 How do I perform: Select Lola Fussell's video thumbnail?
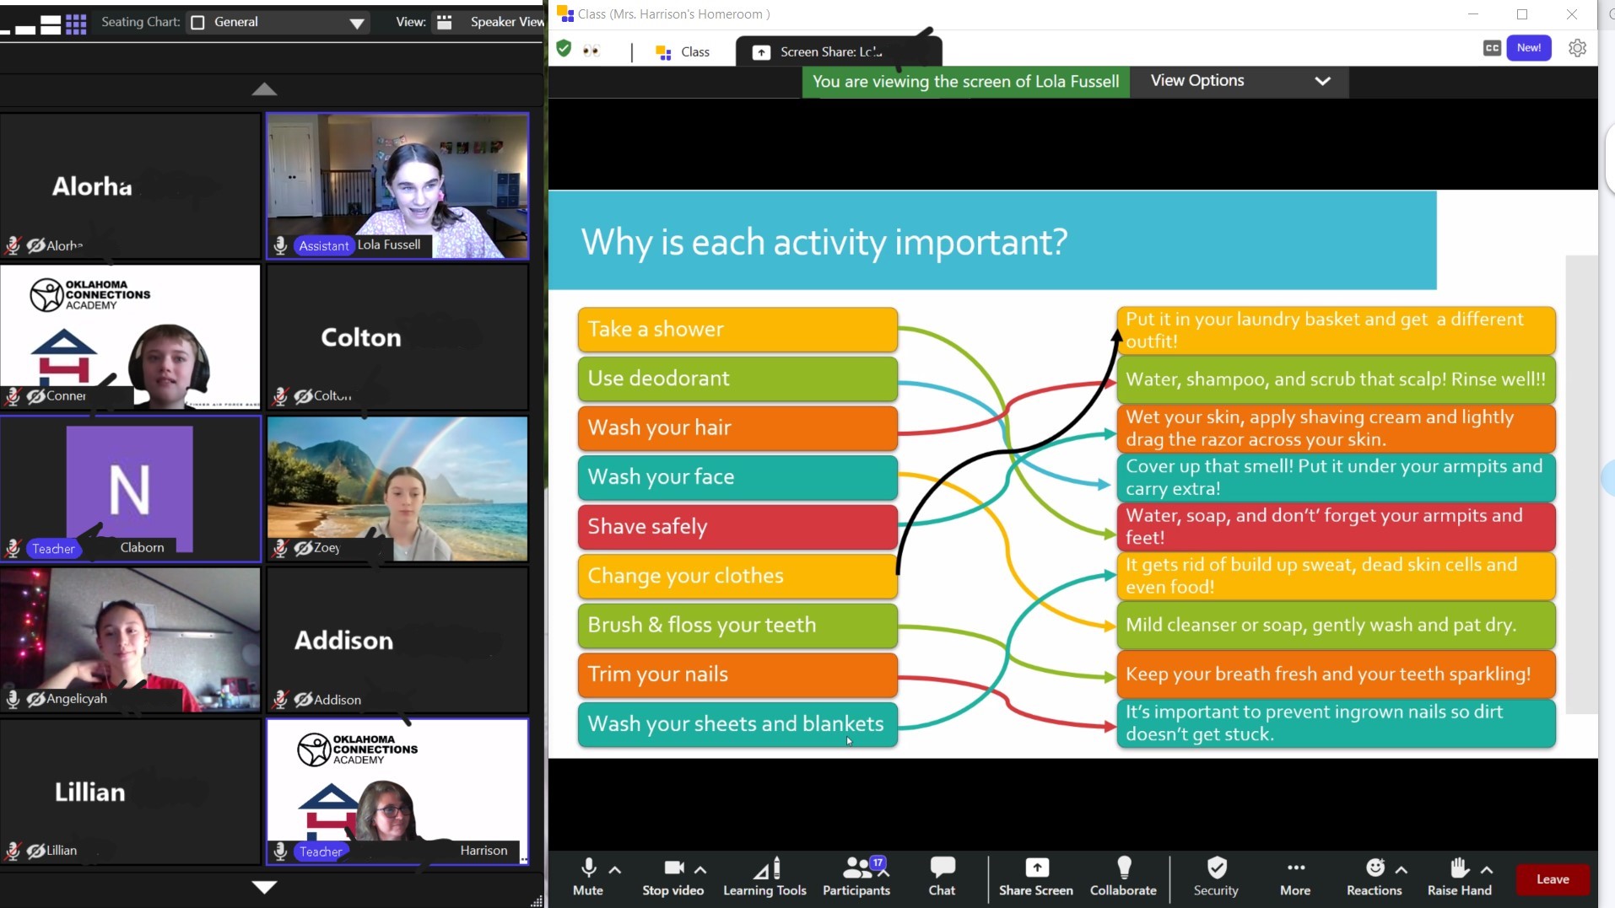397,185
